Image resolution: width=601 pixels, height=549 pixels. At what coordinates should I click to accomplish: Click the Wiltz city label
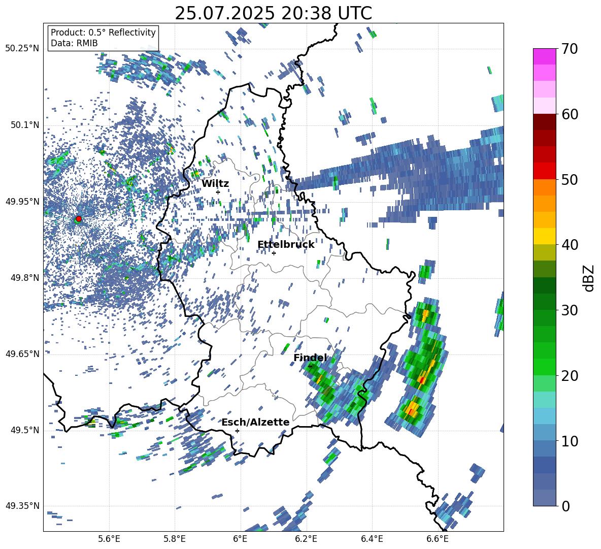[x=215, y=184]
